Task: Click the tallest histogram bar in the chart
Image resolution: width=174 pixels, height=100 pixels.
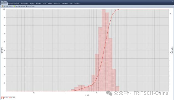Action: click(x=104, y=50)
